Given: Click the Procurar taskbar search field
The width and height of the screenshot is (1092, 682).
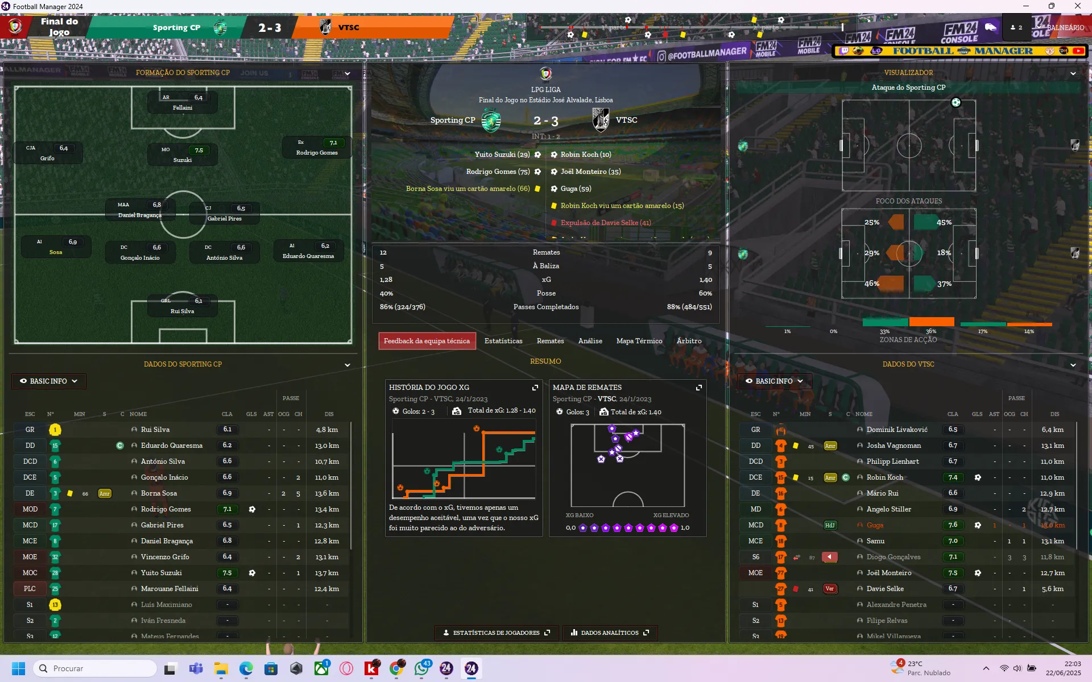Looking at the screenshot, I should 96,668.
